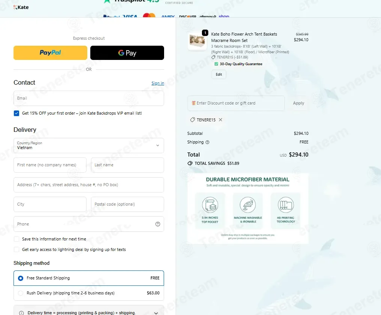Click the Subtotal label
The height and width of the screenshot is (315, 381).
tap(195, 133)
